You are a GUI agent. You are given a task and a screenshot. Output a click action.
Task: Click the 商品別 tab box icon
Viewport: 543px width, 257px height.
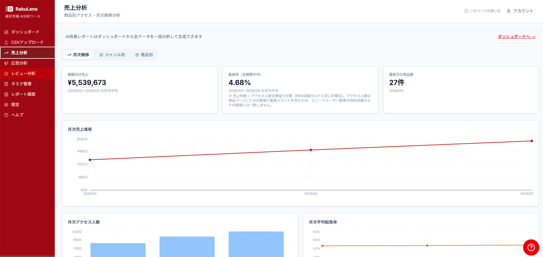[x=137, y=55]
